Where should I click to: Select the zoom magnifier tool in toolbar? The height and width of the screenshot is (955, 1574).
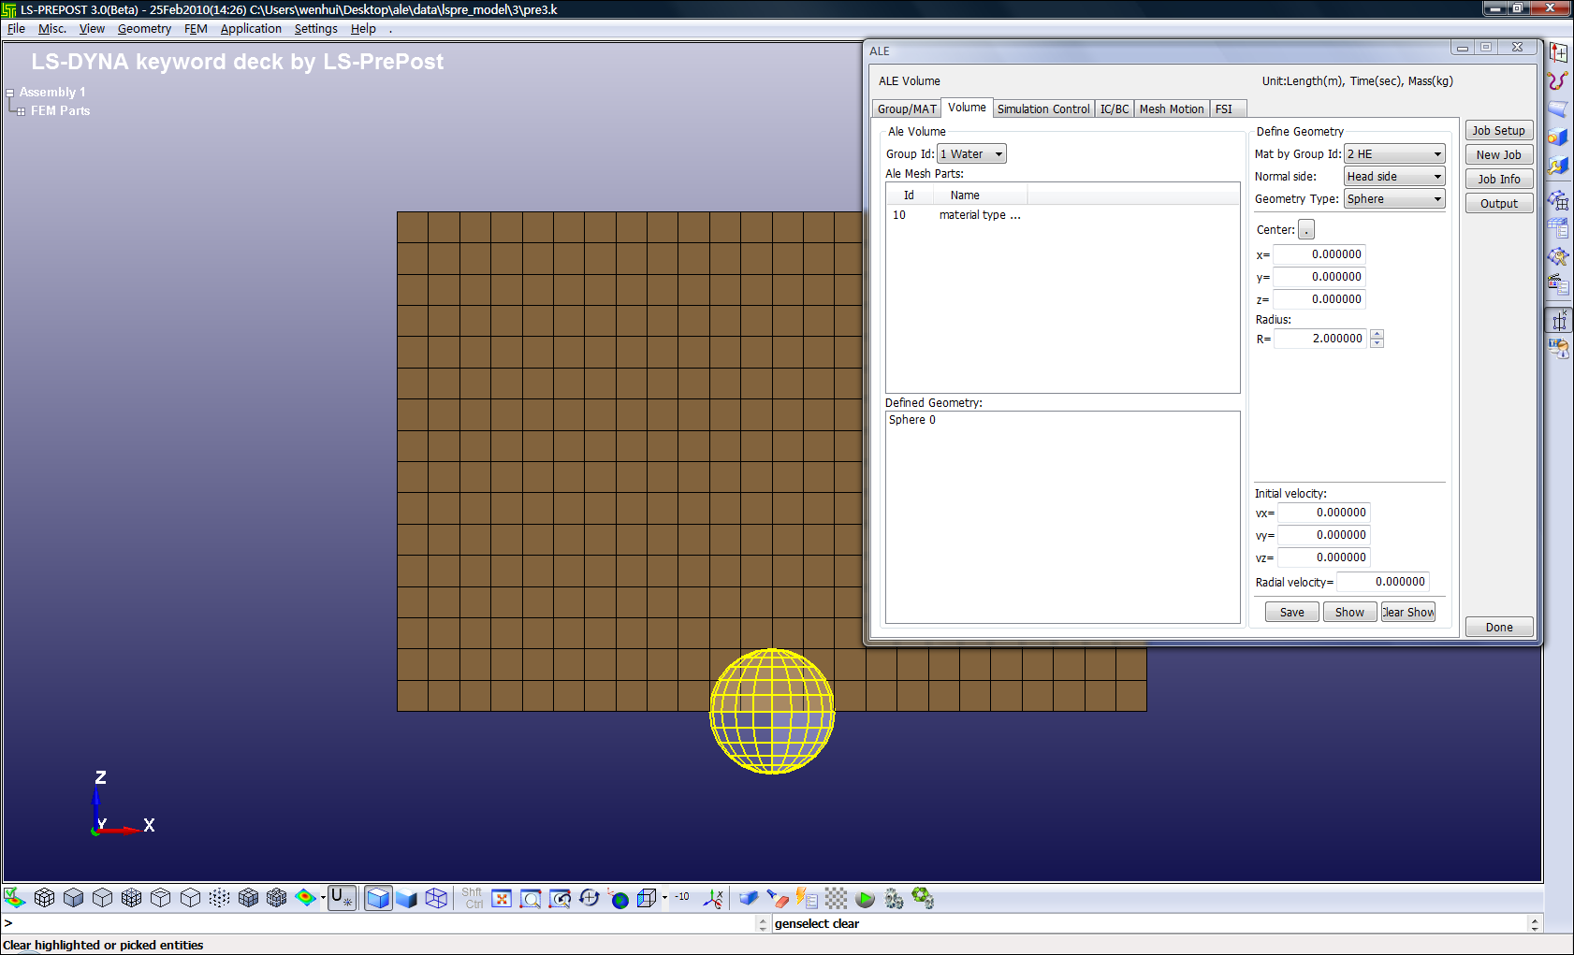531,899
